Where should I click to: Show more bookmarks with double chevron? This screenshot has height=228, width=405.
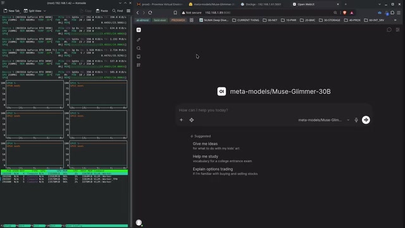click(x=395, y=20)
